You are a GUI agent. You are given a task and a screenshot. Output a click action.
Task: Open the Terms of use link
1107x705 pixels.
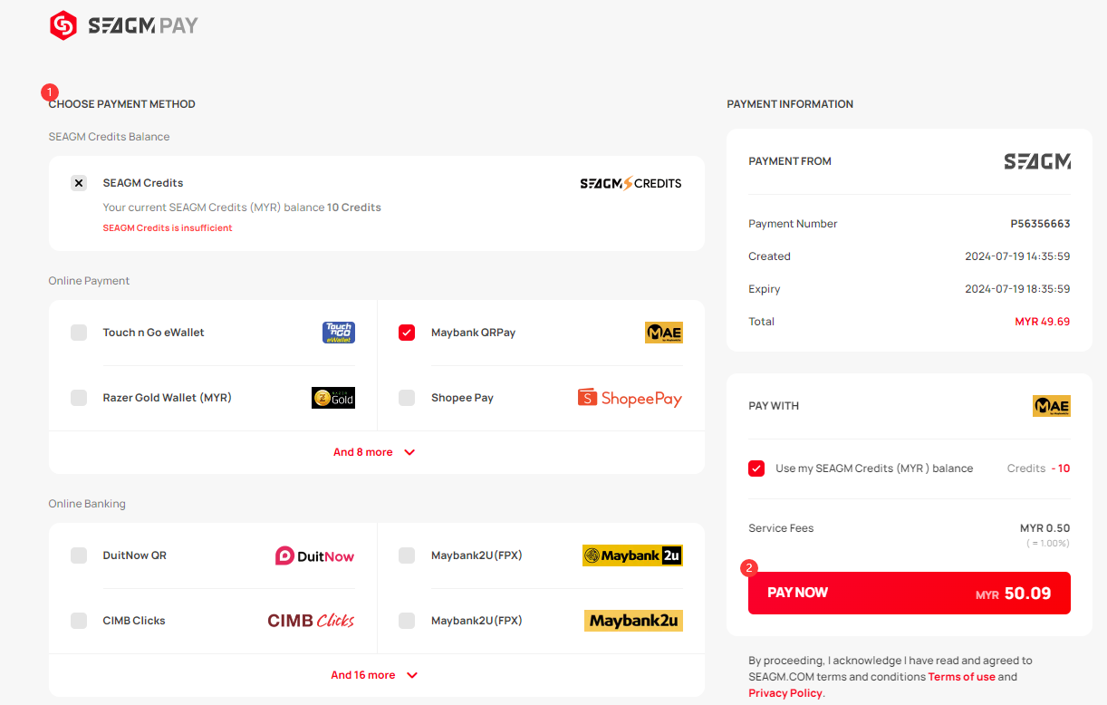coord(961,677)
